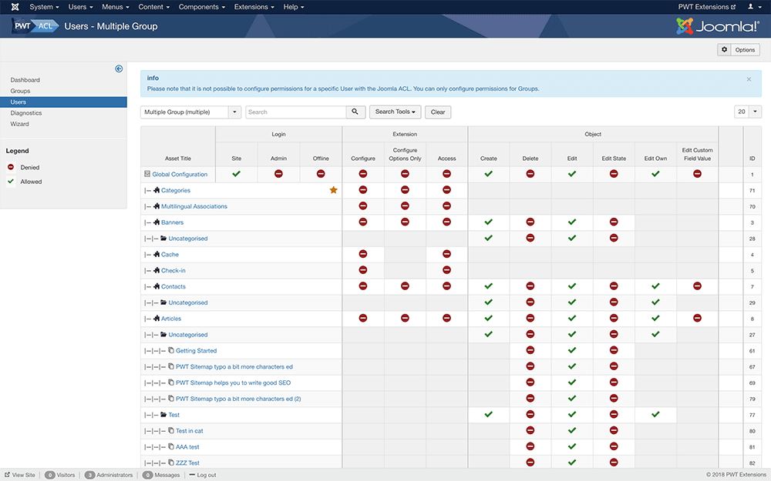Click the Test folder icon
The height and width of the screenshot is (481, 771).
[163, 414]
